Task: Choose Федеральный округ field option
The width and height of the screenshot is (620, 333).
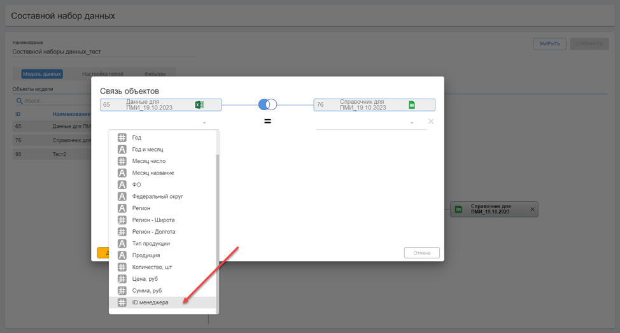Action: tap(157, 197)
